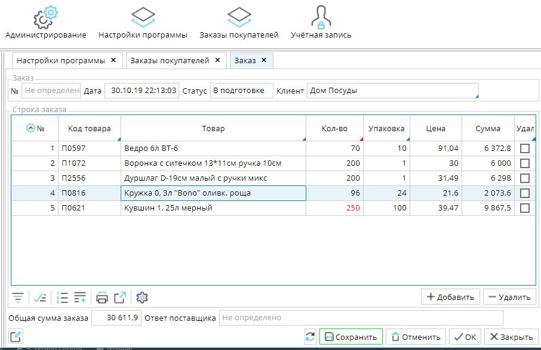Screen dimensions: 541x350
Task: Click the Общая сумма заказа field 30 611,9
Action: point(116,318)
